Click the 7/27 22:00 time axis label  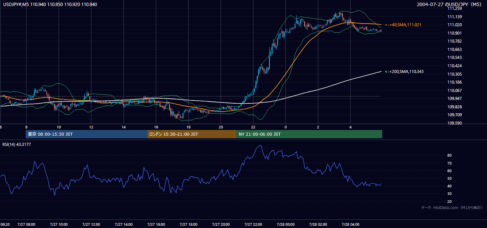click(x=253, y=225)
